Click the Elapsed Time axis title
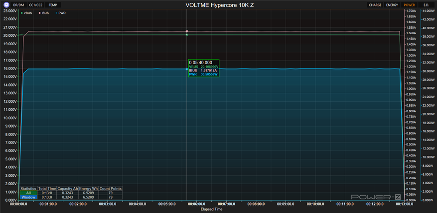 tap(211, 209)
